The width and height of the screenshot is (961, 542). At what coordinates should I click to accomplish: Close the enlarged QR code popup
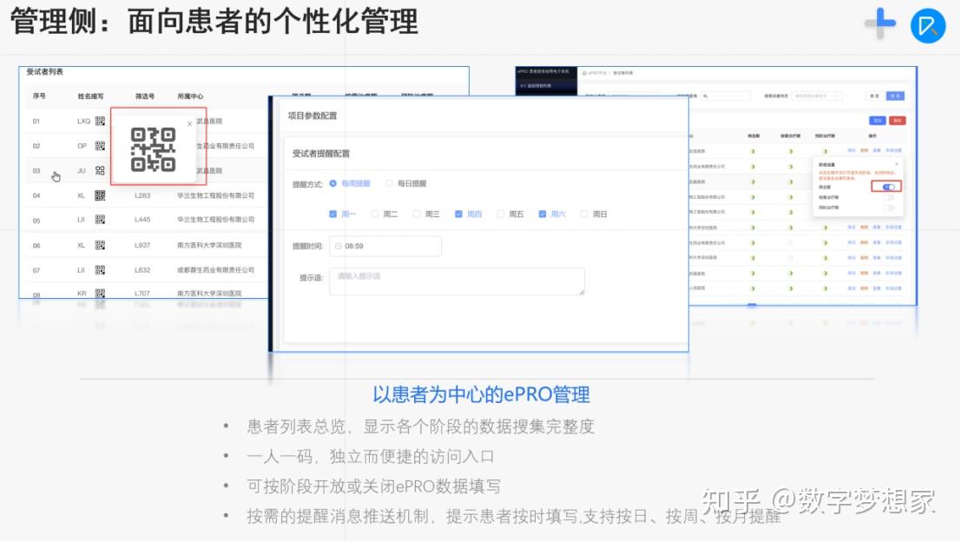coord(188,123)
